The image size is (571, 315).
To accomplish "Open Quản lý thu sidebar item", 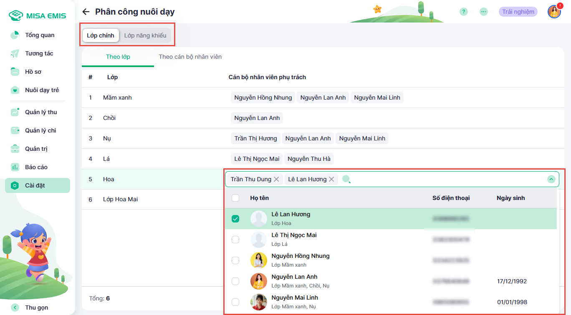I will [x=40, y=112].
